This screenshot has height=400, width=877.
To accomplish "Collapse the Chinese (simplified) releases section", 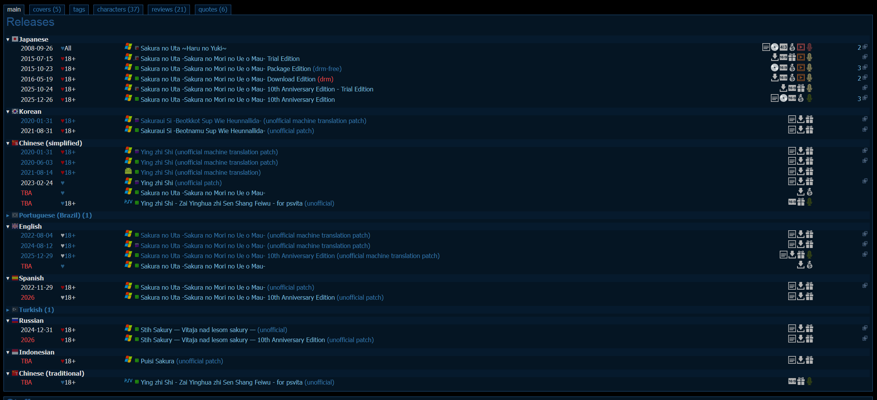I will pos(8,143).
